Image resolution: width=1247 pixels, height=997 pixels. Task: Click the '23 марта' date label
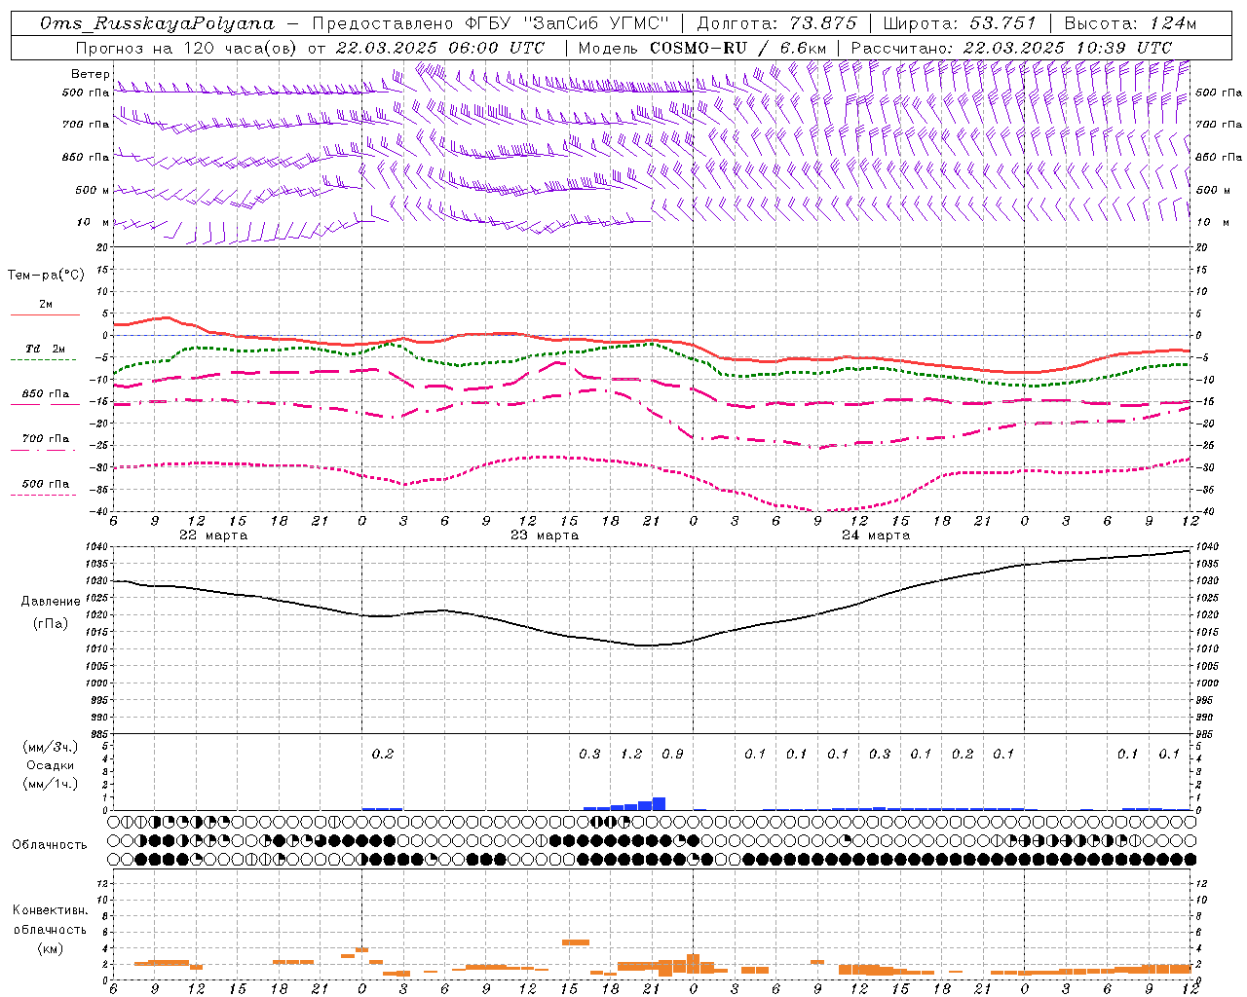click(x=545, y=535)
